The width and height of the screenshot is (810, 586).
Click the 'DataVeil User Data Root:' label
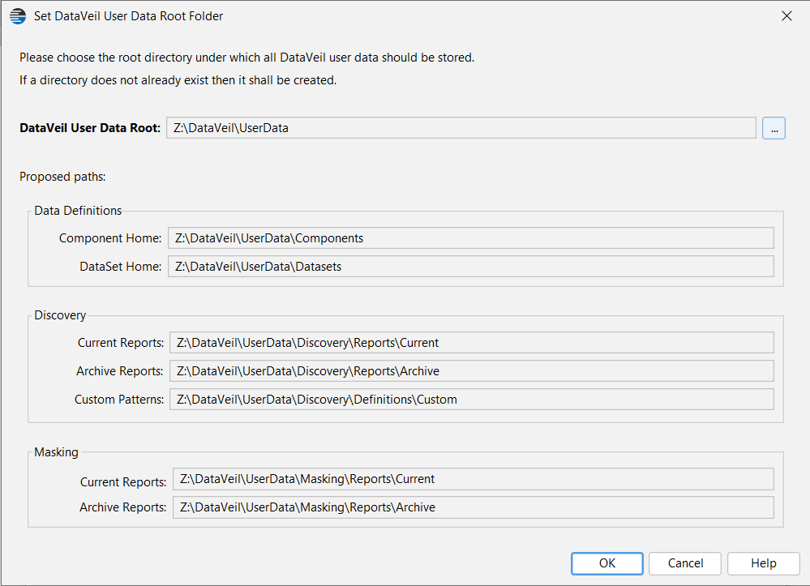click(x=90, y=128)
